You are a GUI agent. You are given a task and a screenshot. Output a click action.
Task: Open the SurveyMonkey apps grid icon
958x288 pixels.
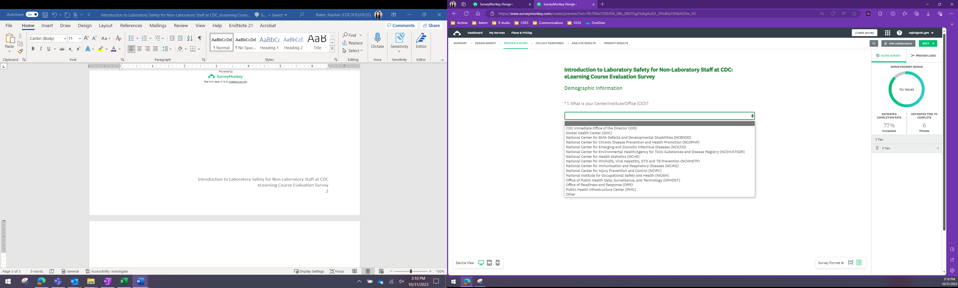click(887, 33)
